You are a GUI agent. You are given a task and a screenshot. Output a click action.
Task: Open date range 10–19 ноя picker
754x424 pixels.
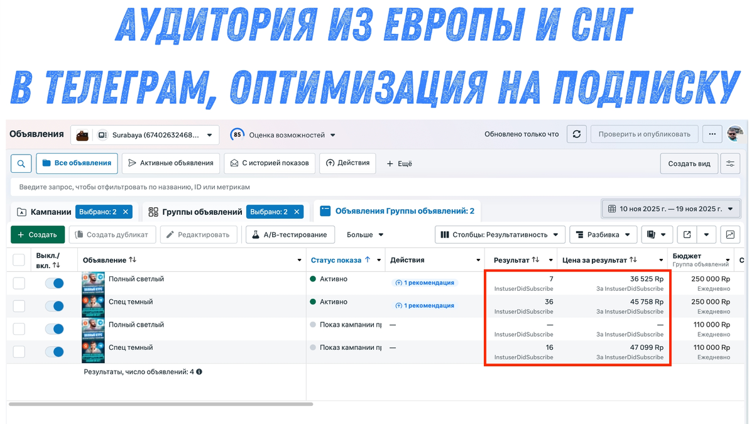pos(671,209)
